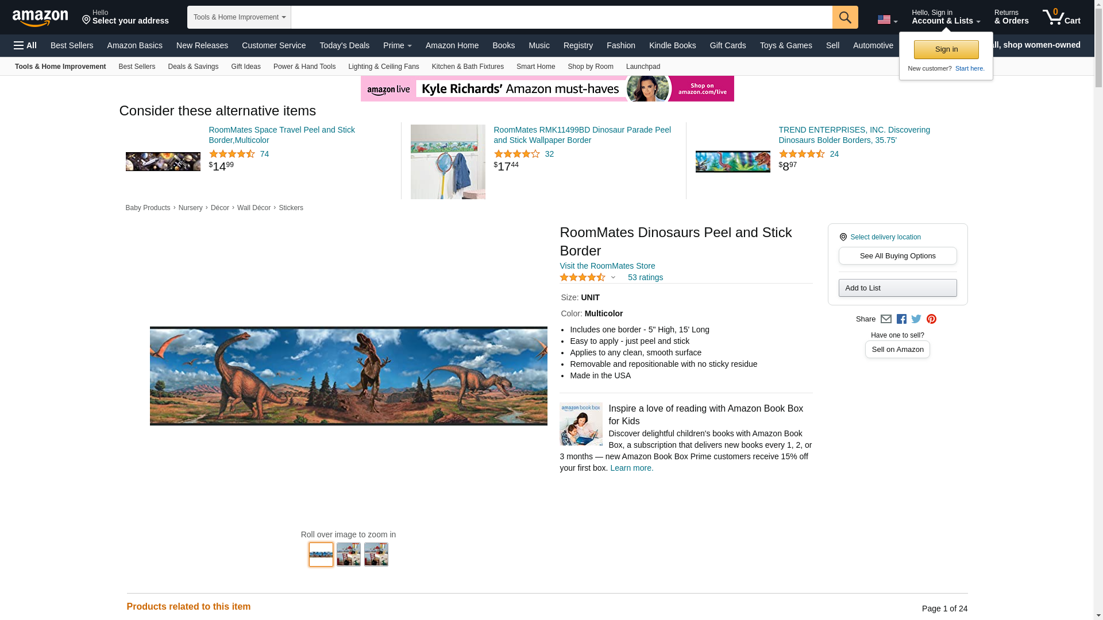The height and width of the screenshot is (620, 1103).
Task: Open Tools & Home Improvement search category dropdown
Action: click(239, 17)
